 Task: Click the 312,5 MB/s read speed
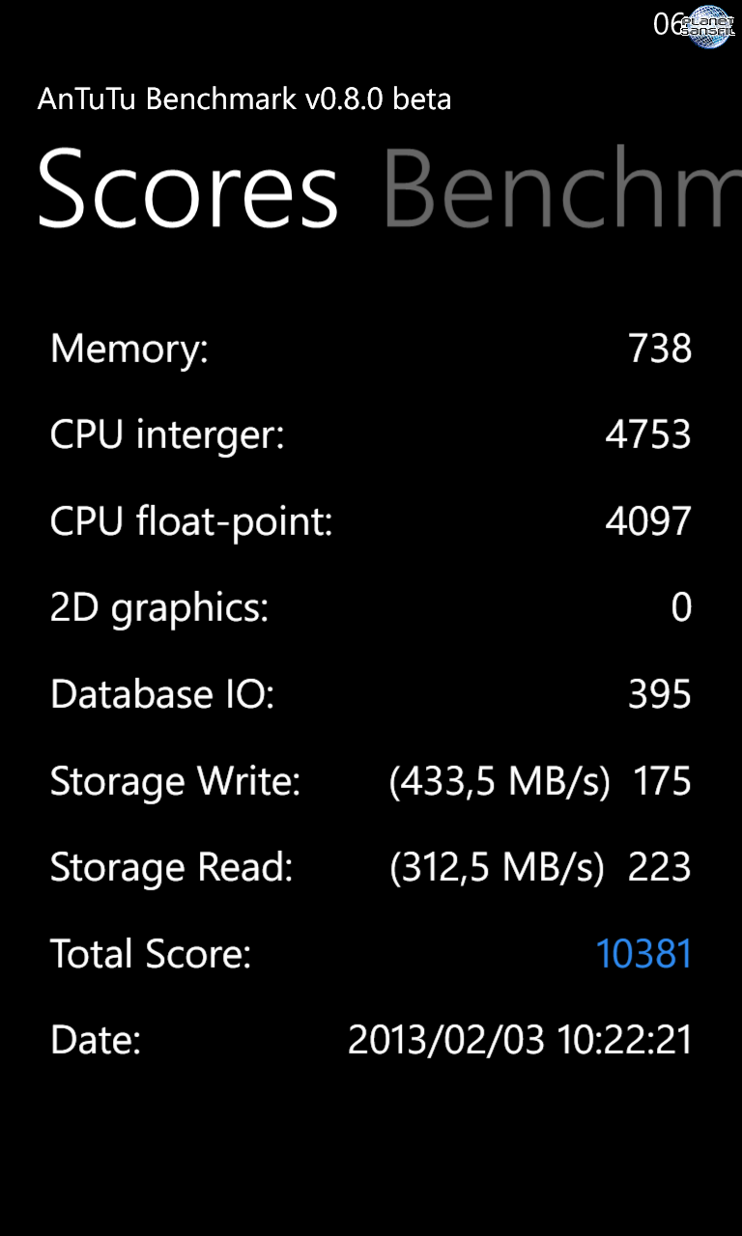tap(498, 868)
